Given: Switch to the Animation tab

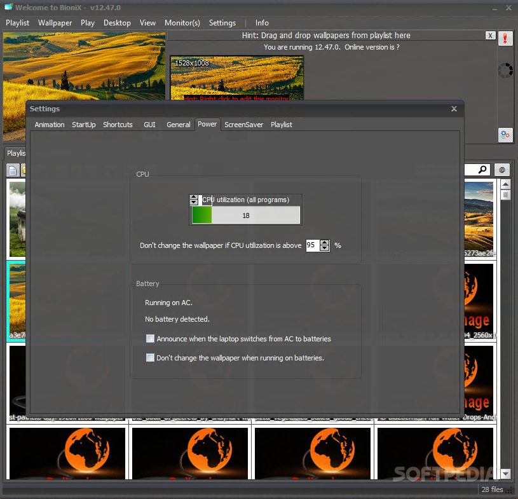Looking at the screenshot, I should 50,125.
